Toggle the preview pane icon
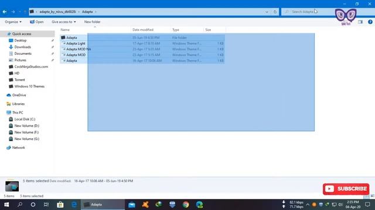375x210 pixels. point(360,22)
